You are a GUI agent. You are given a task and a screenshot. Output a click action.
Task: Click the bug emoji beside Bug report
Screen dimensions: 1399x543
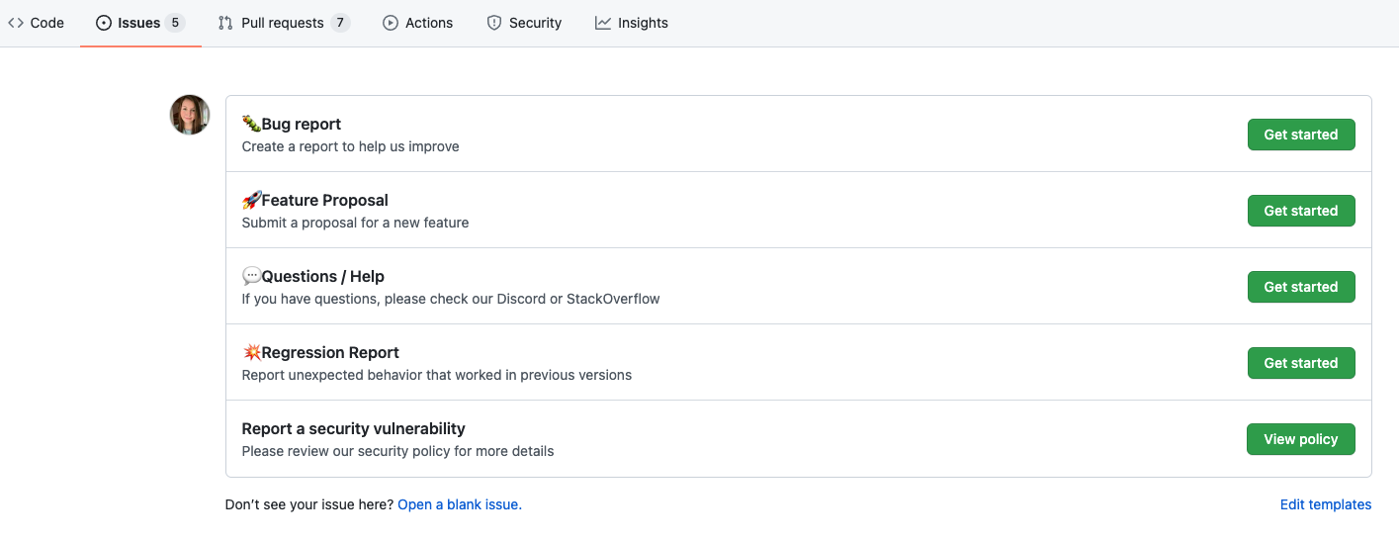point(251,124)
